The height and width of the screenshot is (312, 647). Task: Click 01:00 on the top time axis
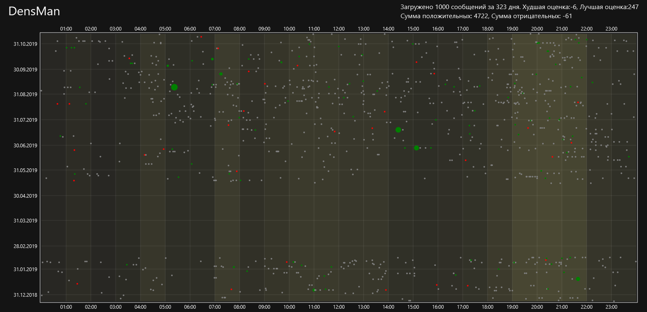[66, 29]
